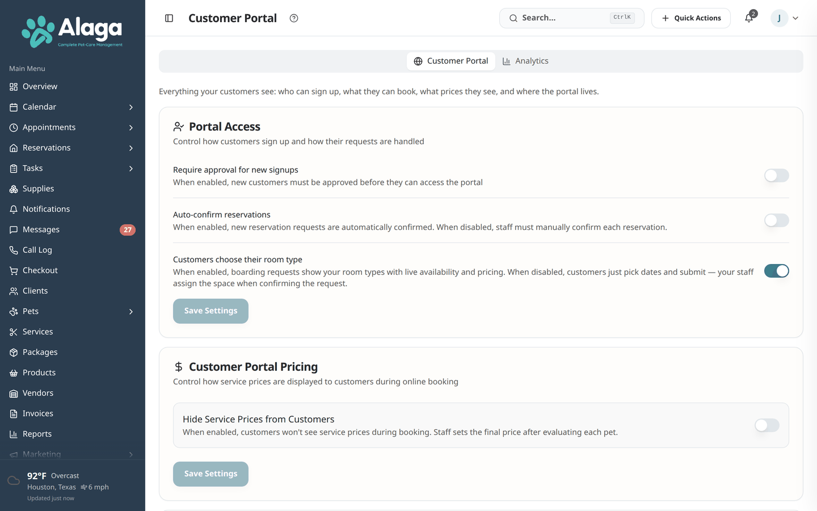The width and height of the screenshot is (817, 511).
Task: Toggle the sidebar collapse icon
Action: 169,18
